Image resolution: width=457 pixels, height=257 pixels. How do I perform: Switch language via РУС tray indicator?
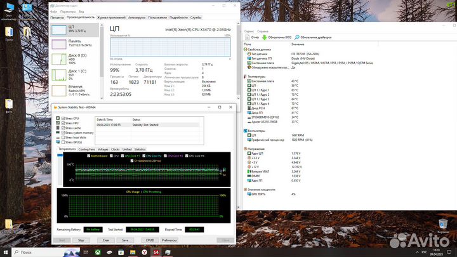tap(425, 252)
